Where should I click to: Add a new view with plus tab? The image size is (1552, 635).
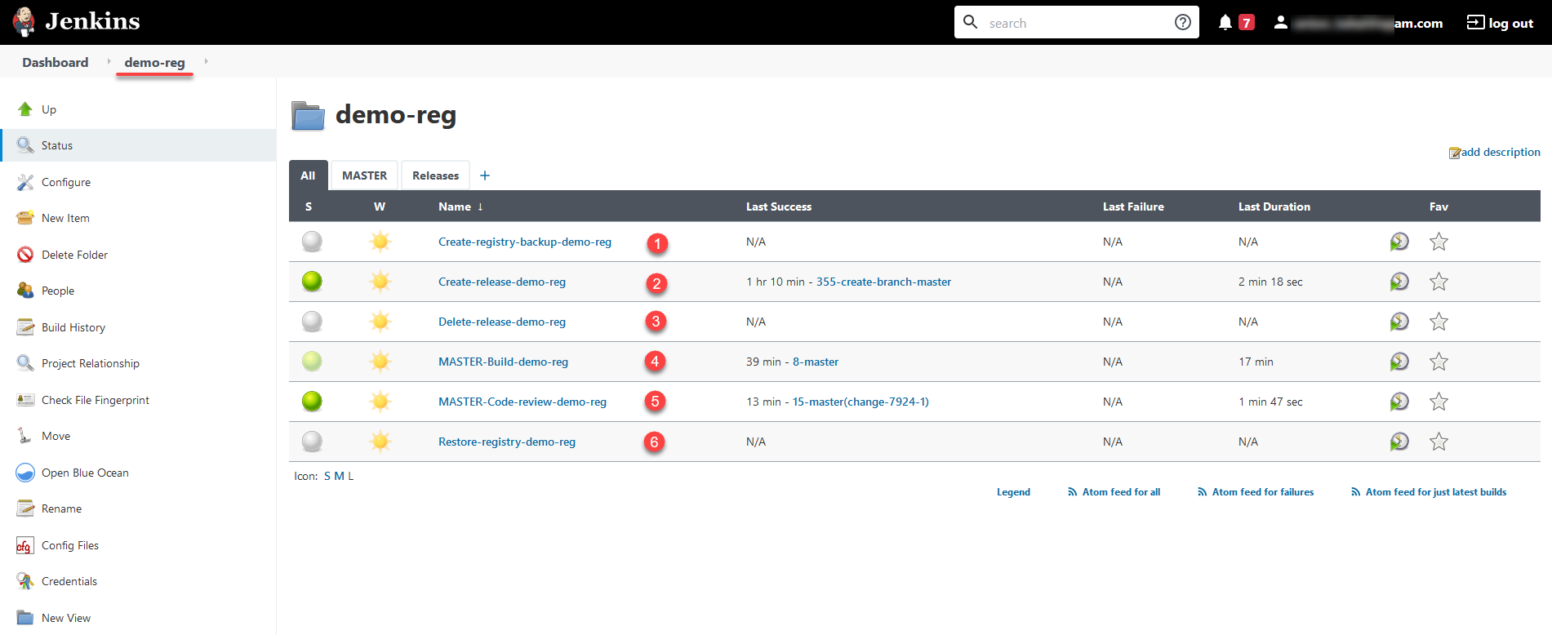point(485,175)
